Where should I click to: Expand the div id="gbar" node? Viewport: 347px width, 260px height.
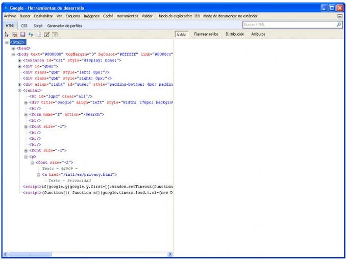[19, 66]
